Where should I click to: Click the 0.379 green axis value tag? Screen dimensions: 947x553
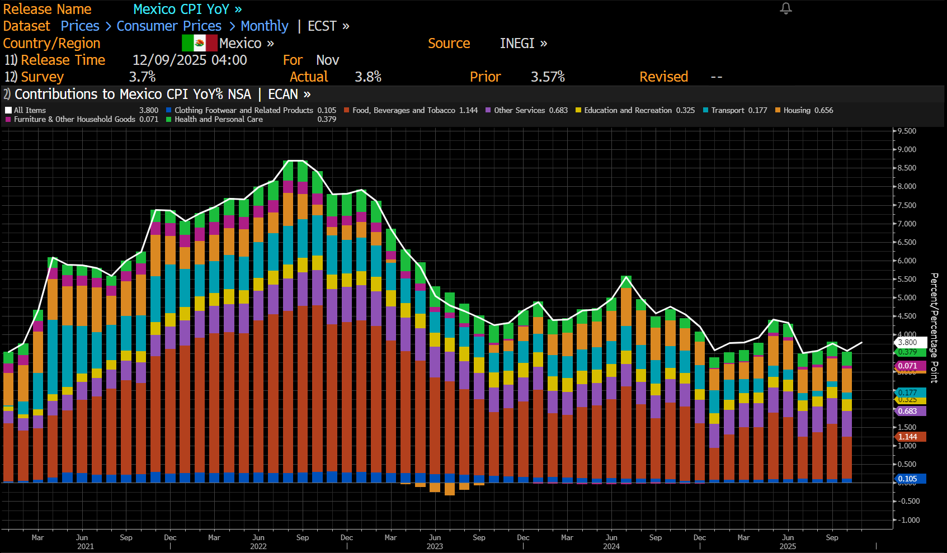pos(910,352)
